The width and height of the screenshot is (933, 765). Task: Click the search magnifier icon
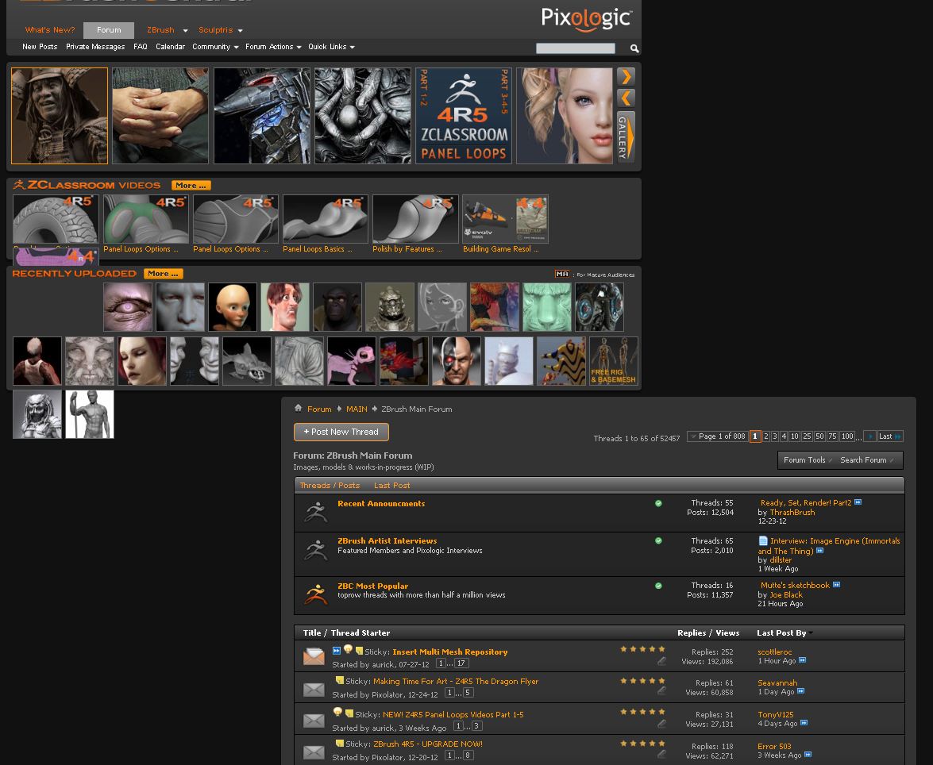click(x=634, y=48)
